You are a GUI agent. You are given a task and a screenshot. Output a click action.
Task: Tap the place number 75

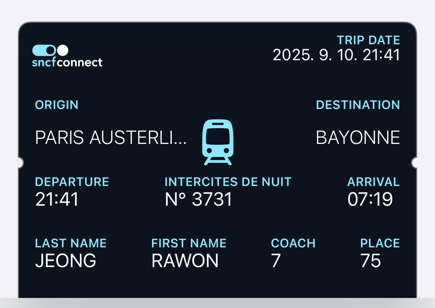[370, 261]
